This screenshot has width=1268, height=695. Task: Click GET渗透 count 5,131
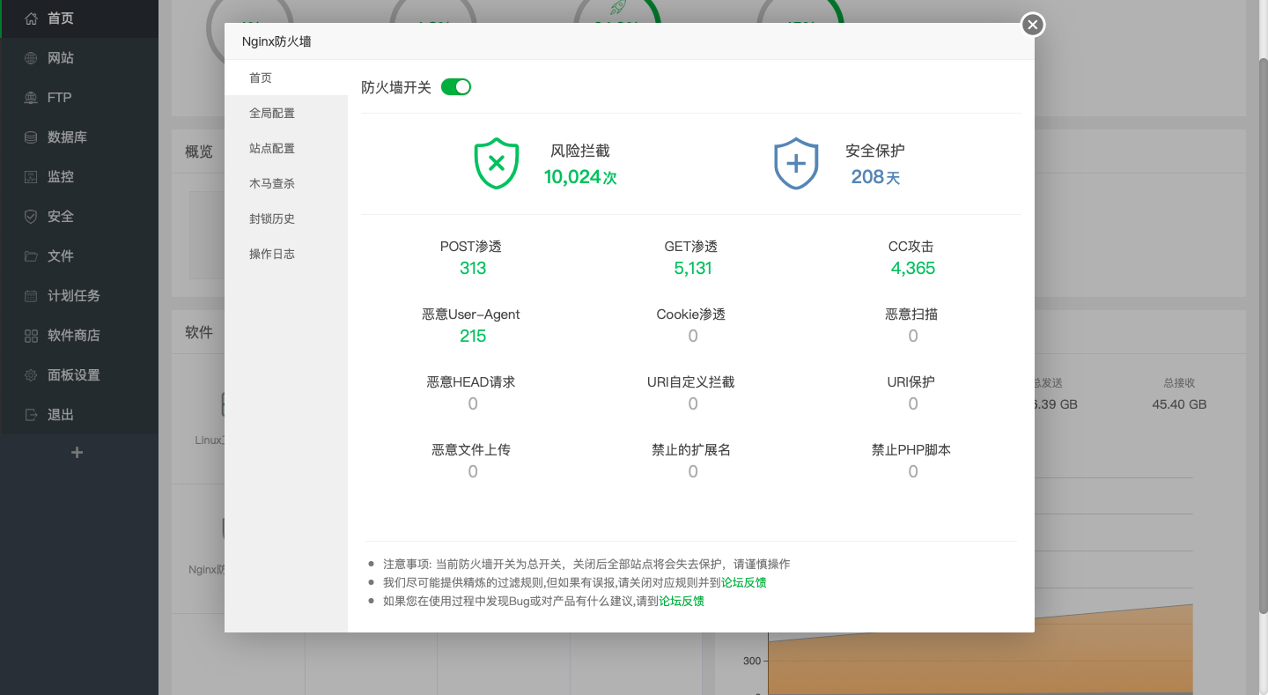coord(693,268)
